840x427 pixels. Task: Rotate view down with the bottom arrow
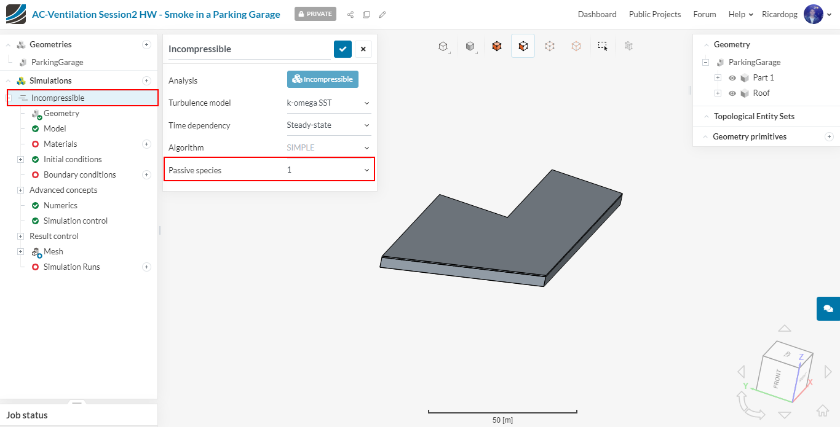pyautogui.click(x=784, y=415)
